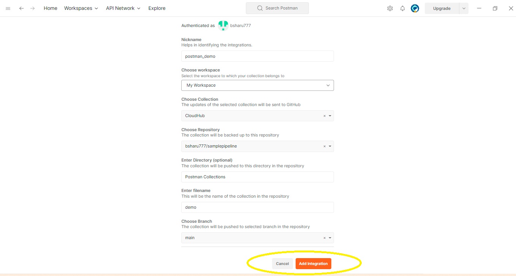Click the Nickname input field
The width and height of the screenshot is (516, 276).
pos(257,56)
